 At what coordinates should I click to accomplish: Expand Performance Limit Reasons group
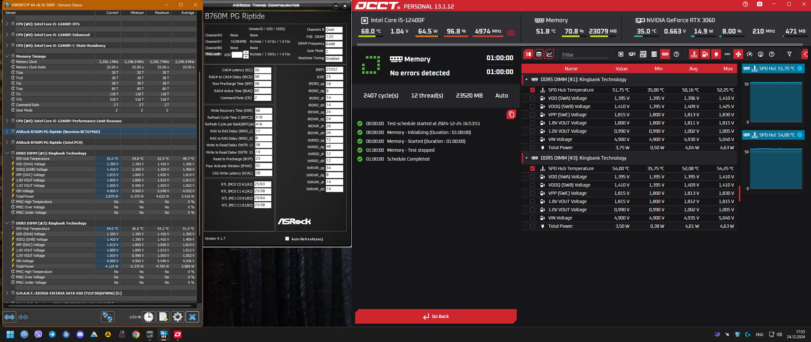7,121
